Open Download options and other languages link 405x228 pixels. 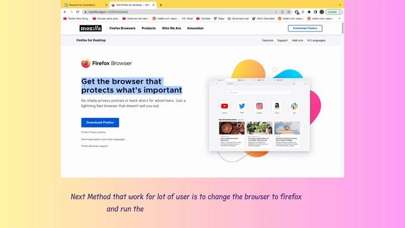point(103,139)
